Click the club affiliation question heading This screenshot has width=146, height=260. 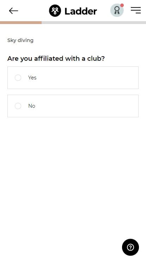(56, 59)
